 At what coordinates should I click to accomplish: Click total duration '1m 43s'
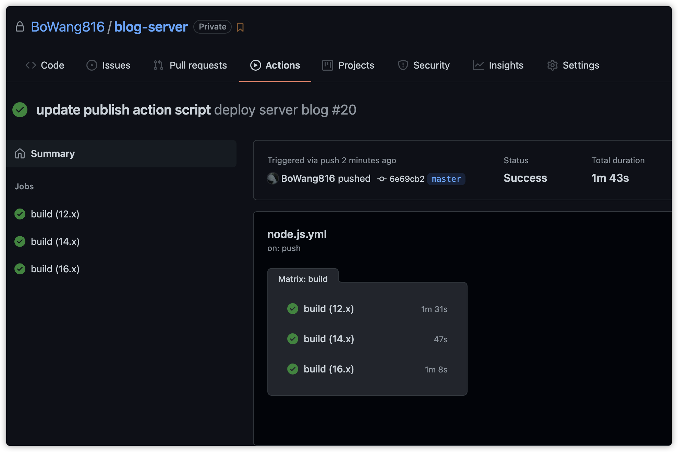pyautogui.click(x=610, y=178)
